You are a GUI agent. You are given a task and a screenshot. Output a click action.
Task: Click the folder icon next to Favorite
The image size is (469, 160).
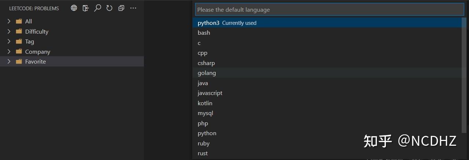[x=19, y=61]
